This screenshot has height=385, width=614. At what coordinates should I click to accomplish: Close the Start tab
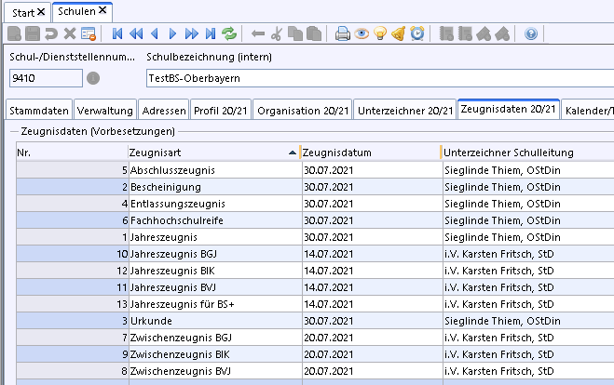(41, 12)
